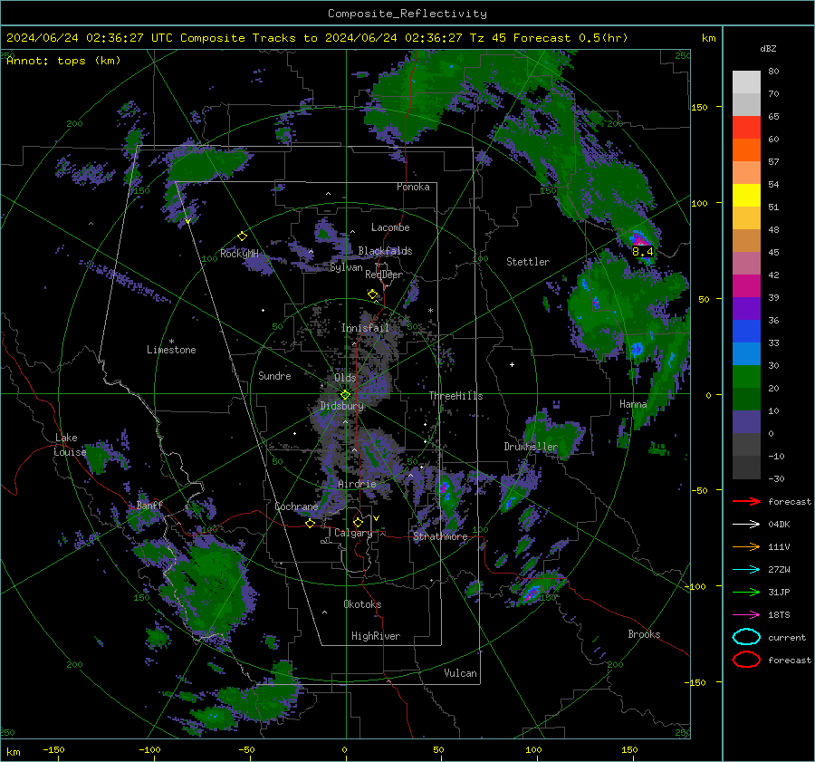Click the Banff label

[x=149, y=506]
